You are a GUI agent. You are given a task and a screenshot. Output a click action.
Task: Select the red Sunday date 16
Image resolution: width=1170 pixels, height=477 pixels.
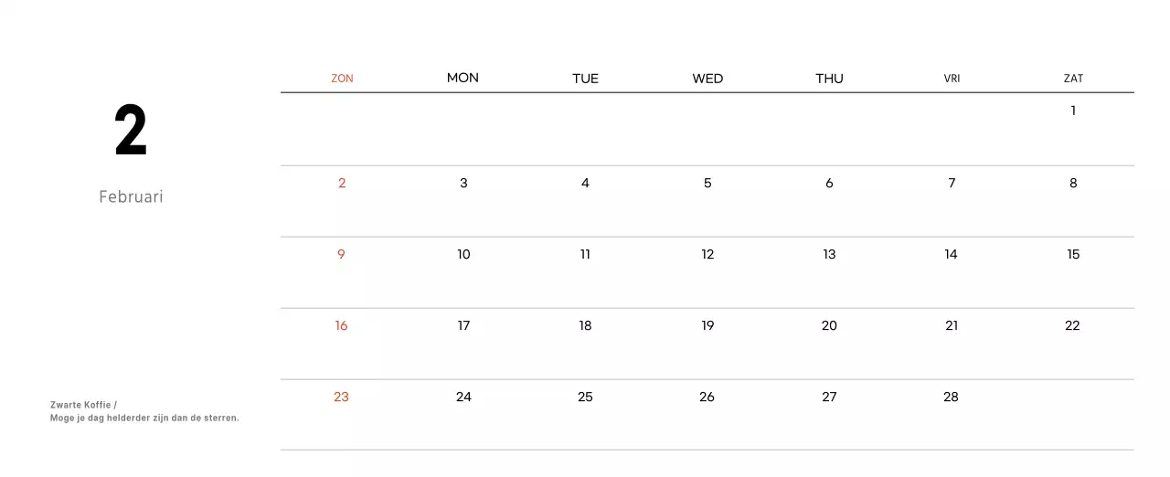[x=341, y=325]
